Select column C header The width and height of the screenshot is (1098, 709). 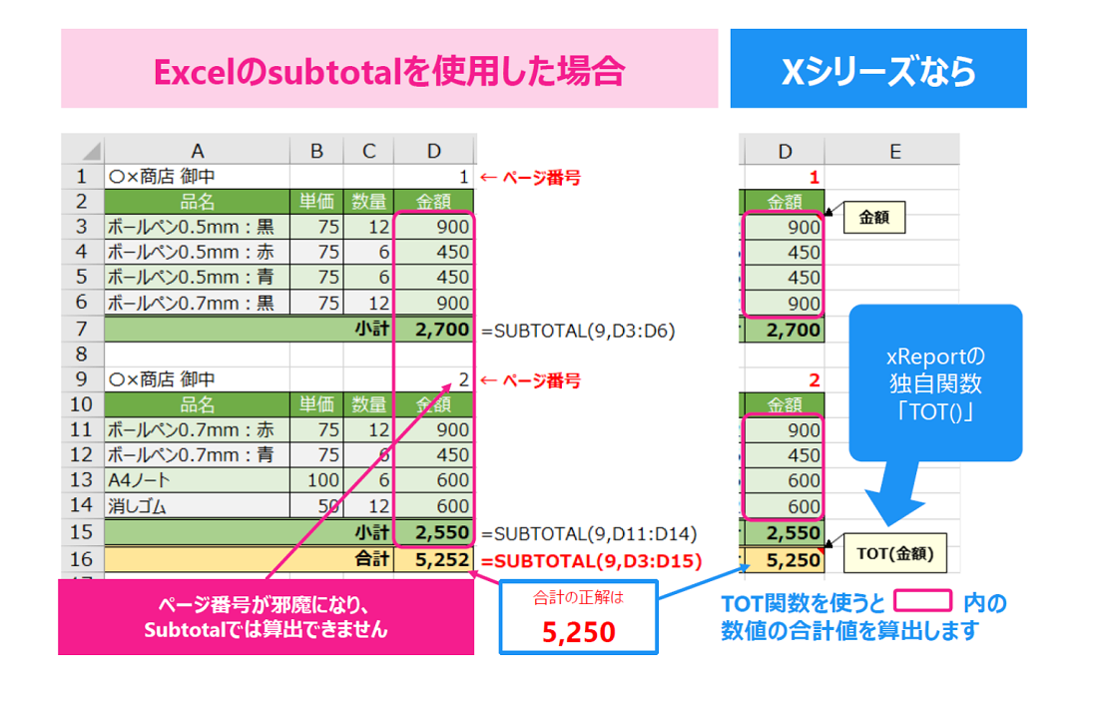coord(368,151)
